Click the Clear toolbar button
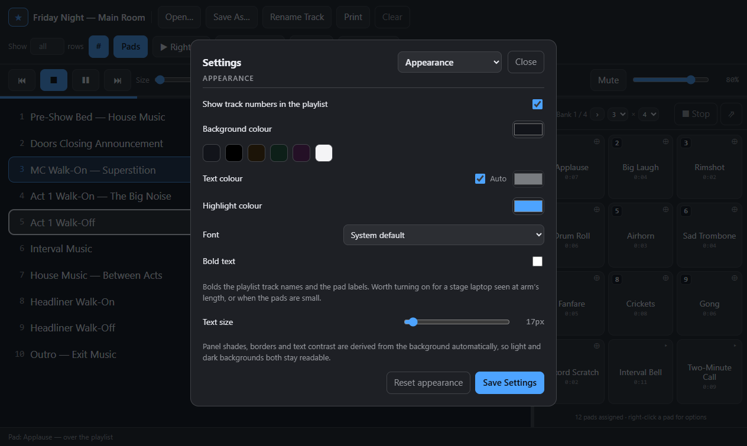Image resolution: width=747 pixels, height=446 pixels. 392,17
